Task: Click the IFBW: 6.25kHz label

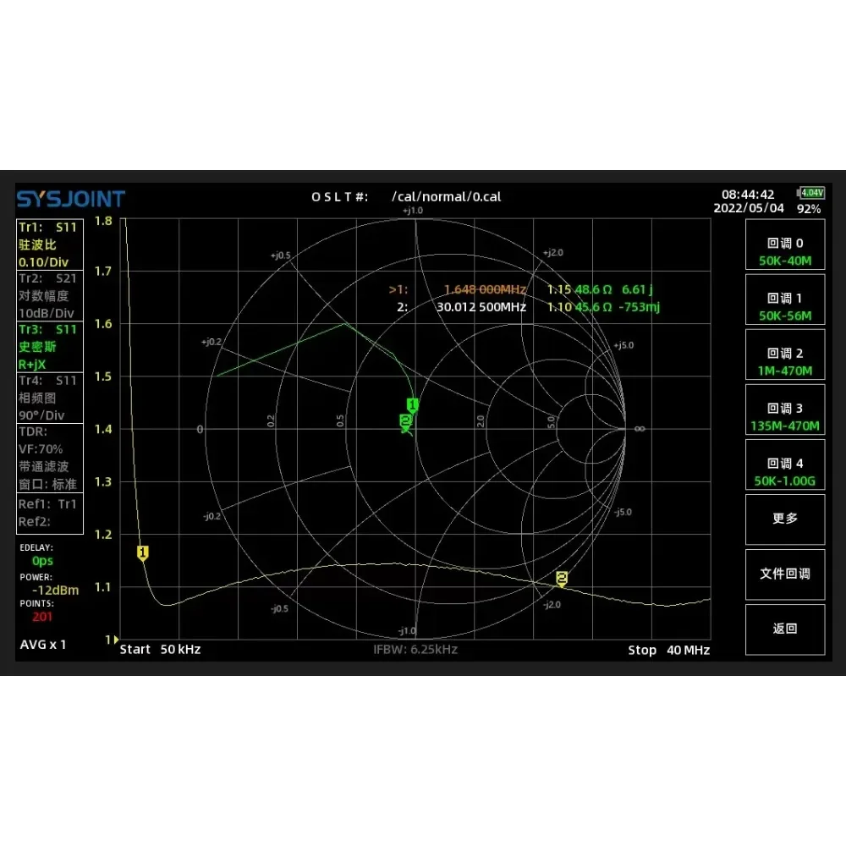Action: coord(415,650)
